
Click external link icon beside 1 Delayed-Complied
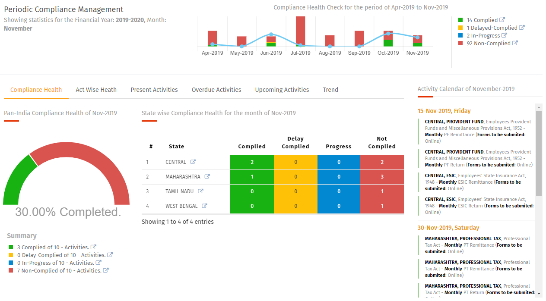(x=522, y=28)
